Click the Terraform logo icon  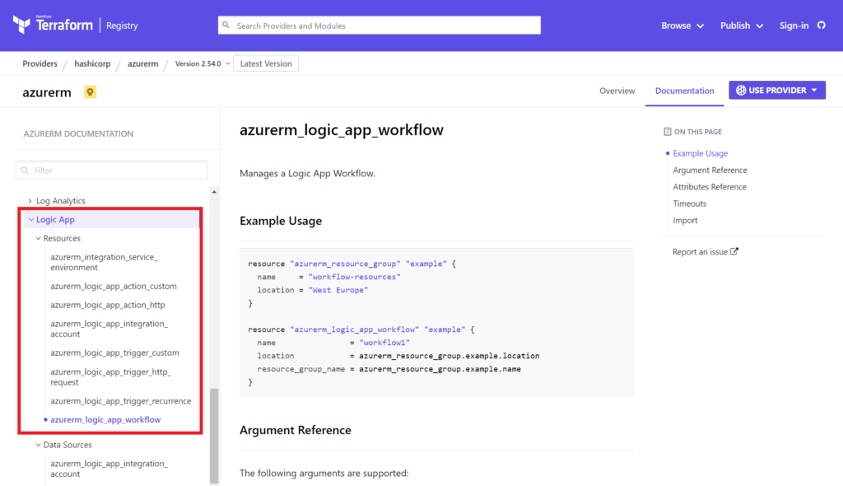click(x=21, y=25)
